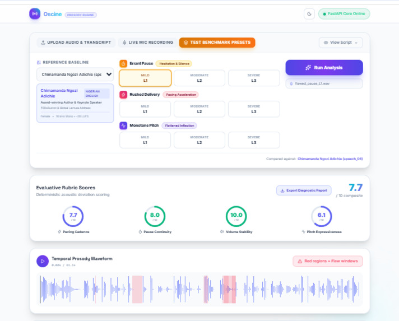399x321 pixels.
Task: Select Monotone Pitch Mild L1 preset
Action: 145,140
